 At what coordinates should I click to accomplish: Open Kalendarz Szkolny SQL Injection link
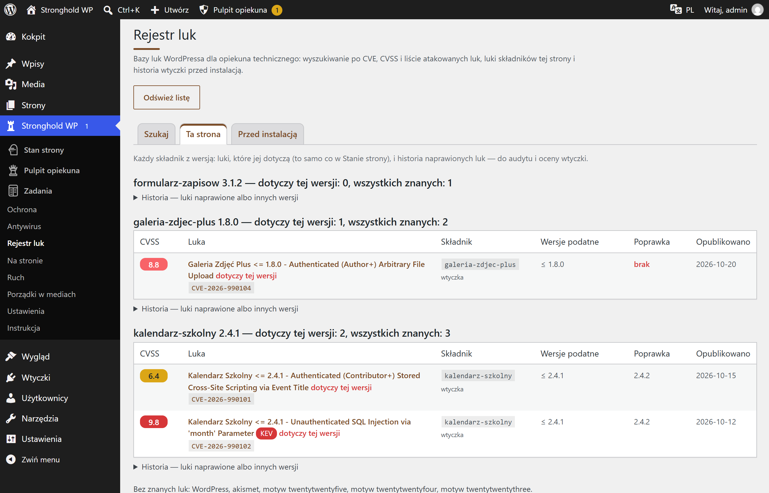299,427
